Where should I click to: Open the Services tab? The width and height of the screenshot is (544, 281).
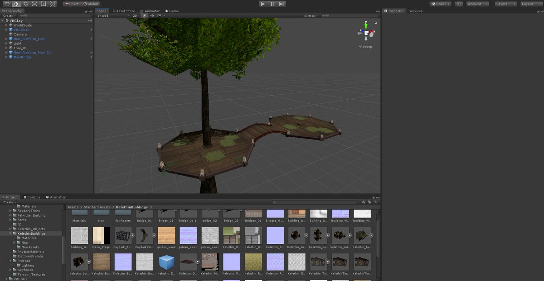click(x=415, y=11)
